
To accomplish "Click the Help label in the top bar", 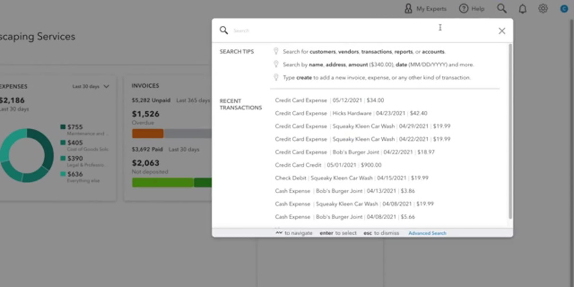I will coord(478,9).
